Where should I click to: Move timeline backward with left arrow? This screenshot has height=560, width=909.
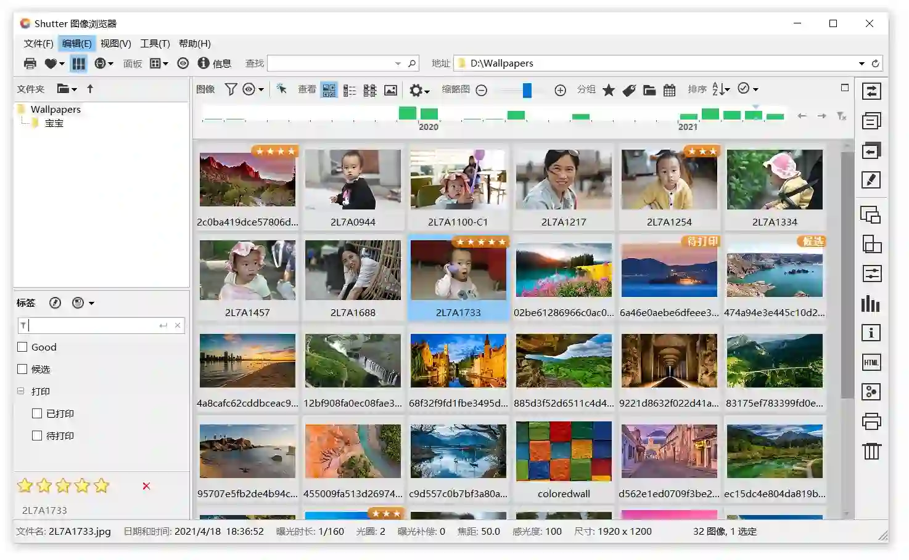click(802, 116)
